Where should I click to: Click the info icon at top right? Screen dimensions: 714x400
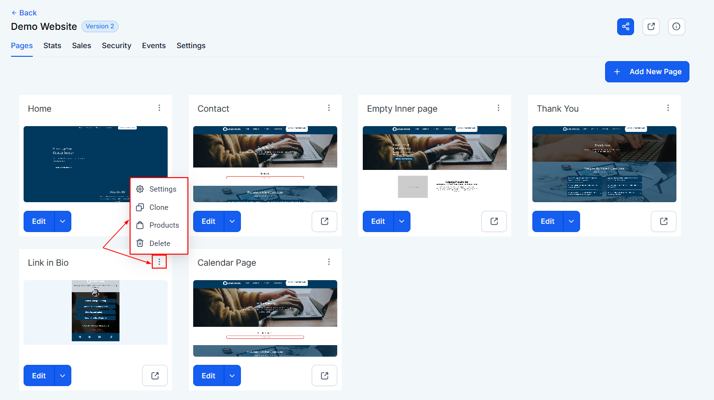pyautogui.click(x=676, y=26)
